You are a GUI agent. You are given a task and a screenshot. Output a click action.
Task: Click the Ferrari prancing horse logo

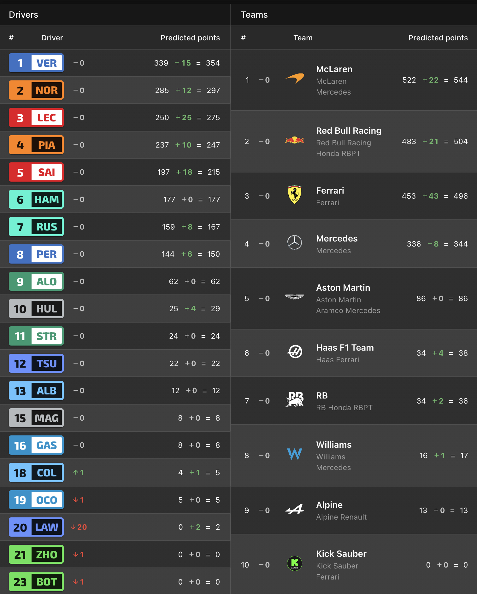pos(295,195)
